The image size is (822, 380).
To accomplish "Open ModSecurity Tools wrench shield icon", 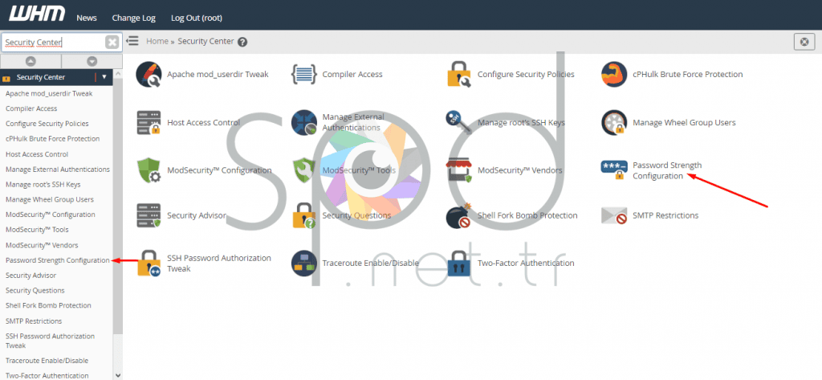I will point(304,170).
